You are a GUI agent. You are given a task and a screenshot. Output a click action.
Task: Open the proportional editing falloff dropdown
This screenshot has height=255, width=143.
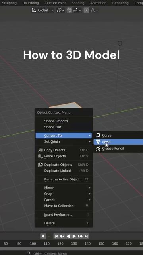(x=94, y=10)
